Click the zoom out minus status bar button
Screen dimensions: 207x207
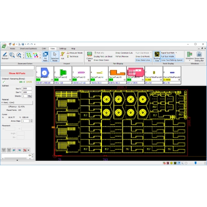[x=186, y=163]
